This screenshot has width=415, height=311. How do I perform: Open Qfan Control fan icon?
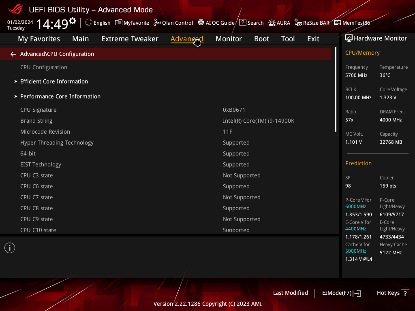tap(157, 23)
